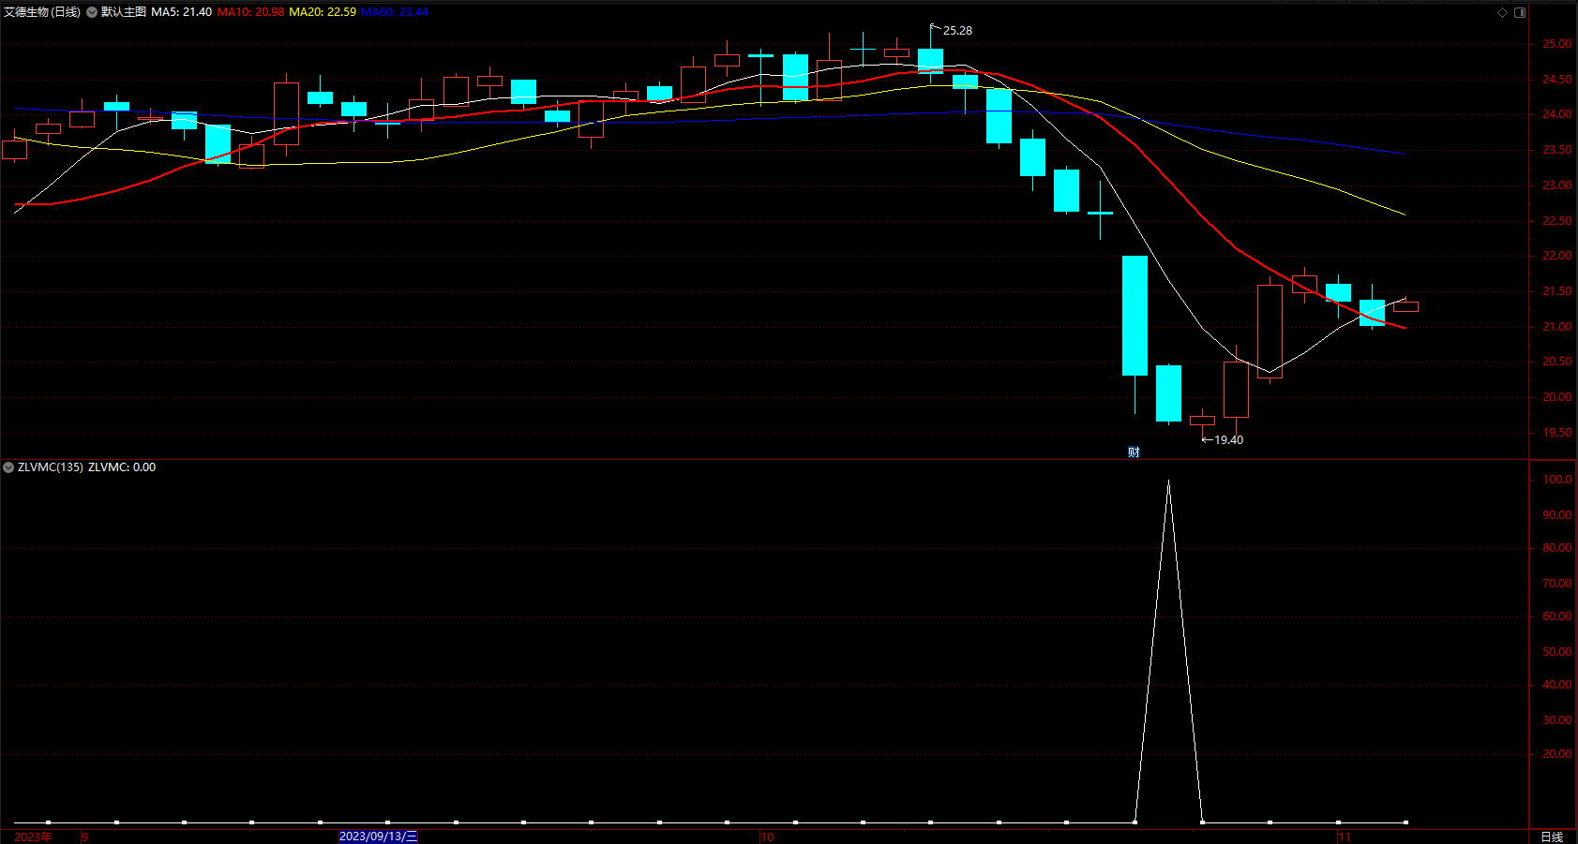The width and height of the screenshot is (1578, 844).
Task: Select the MA10: 20.98 indicator label
Action: click(x=250, y=12)
